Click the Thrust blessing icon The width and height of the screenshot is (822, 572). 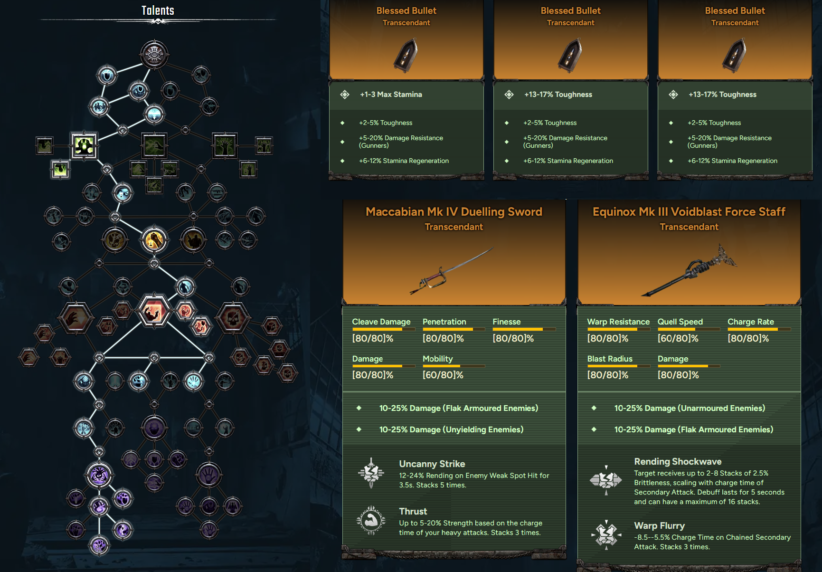tap(371, 520)
